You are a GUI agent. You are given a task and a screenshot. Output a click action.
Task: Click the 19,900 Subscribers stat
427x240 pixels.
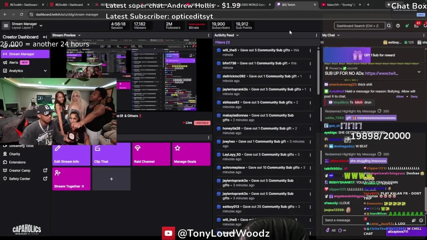click(x=221, y=26)
